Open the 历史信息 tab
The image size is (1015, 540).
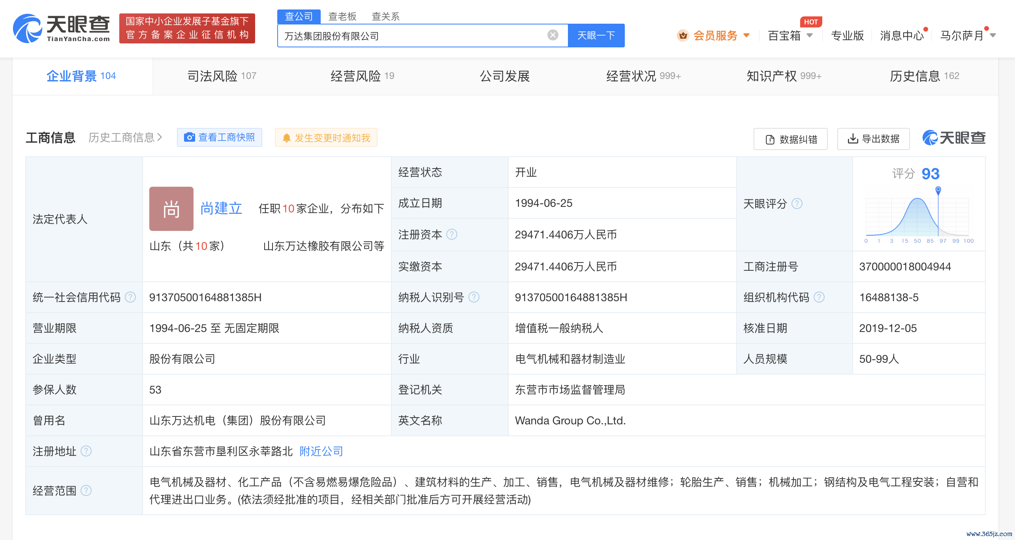click(925, 76)
